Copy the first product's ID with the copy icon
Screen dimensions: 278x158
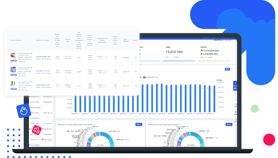[x=31, y=57]
